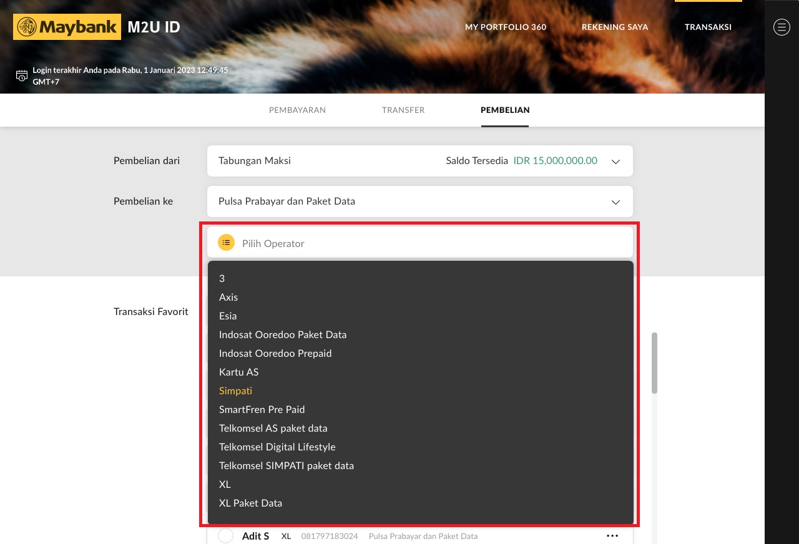Screen dimensions: 799x544
Task: Open REKENING SAYA menu
Action: tap(615, 27)
